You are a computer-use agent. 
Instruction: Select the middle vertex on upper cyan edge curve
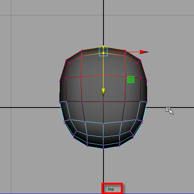tap(103, 123)
